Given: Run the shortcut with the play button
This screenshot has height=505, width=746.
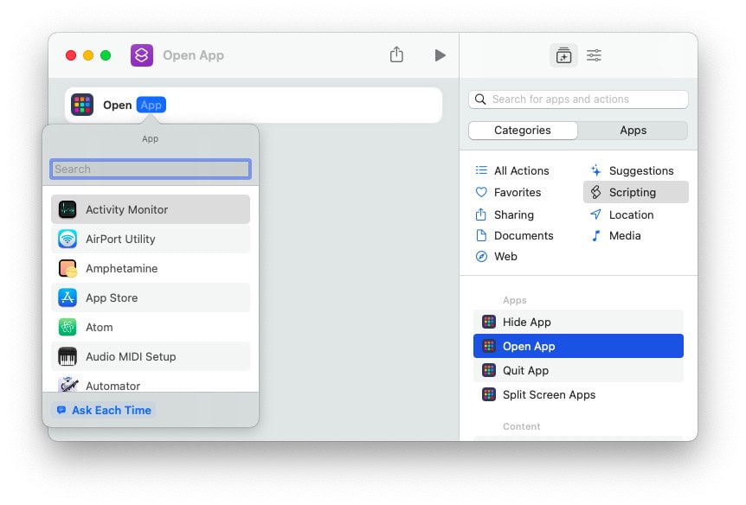Looking at the screenshot, I should pyautogui.click(x=441, y=55).
